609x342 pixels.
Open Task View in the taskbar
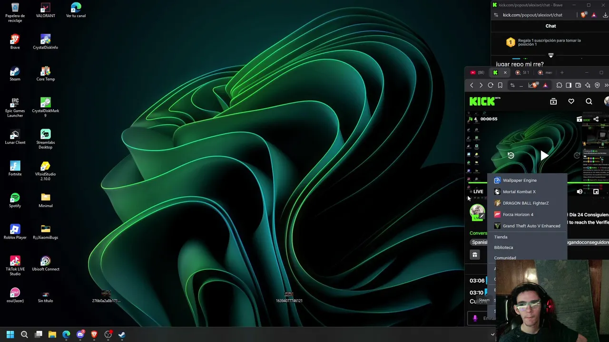39,334
